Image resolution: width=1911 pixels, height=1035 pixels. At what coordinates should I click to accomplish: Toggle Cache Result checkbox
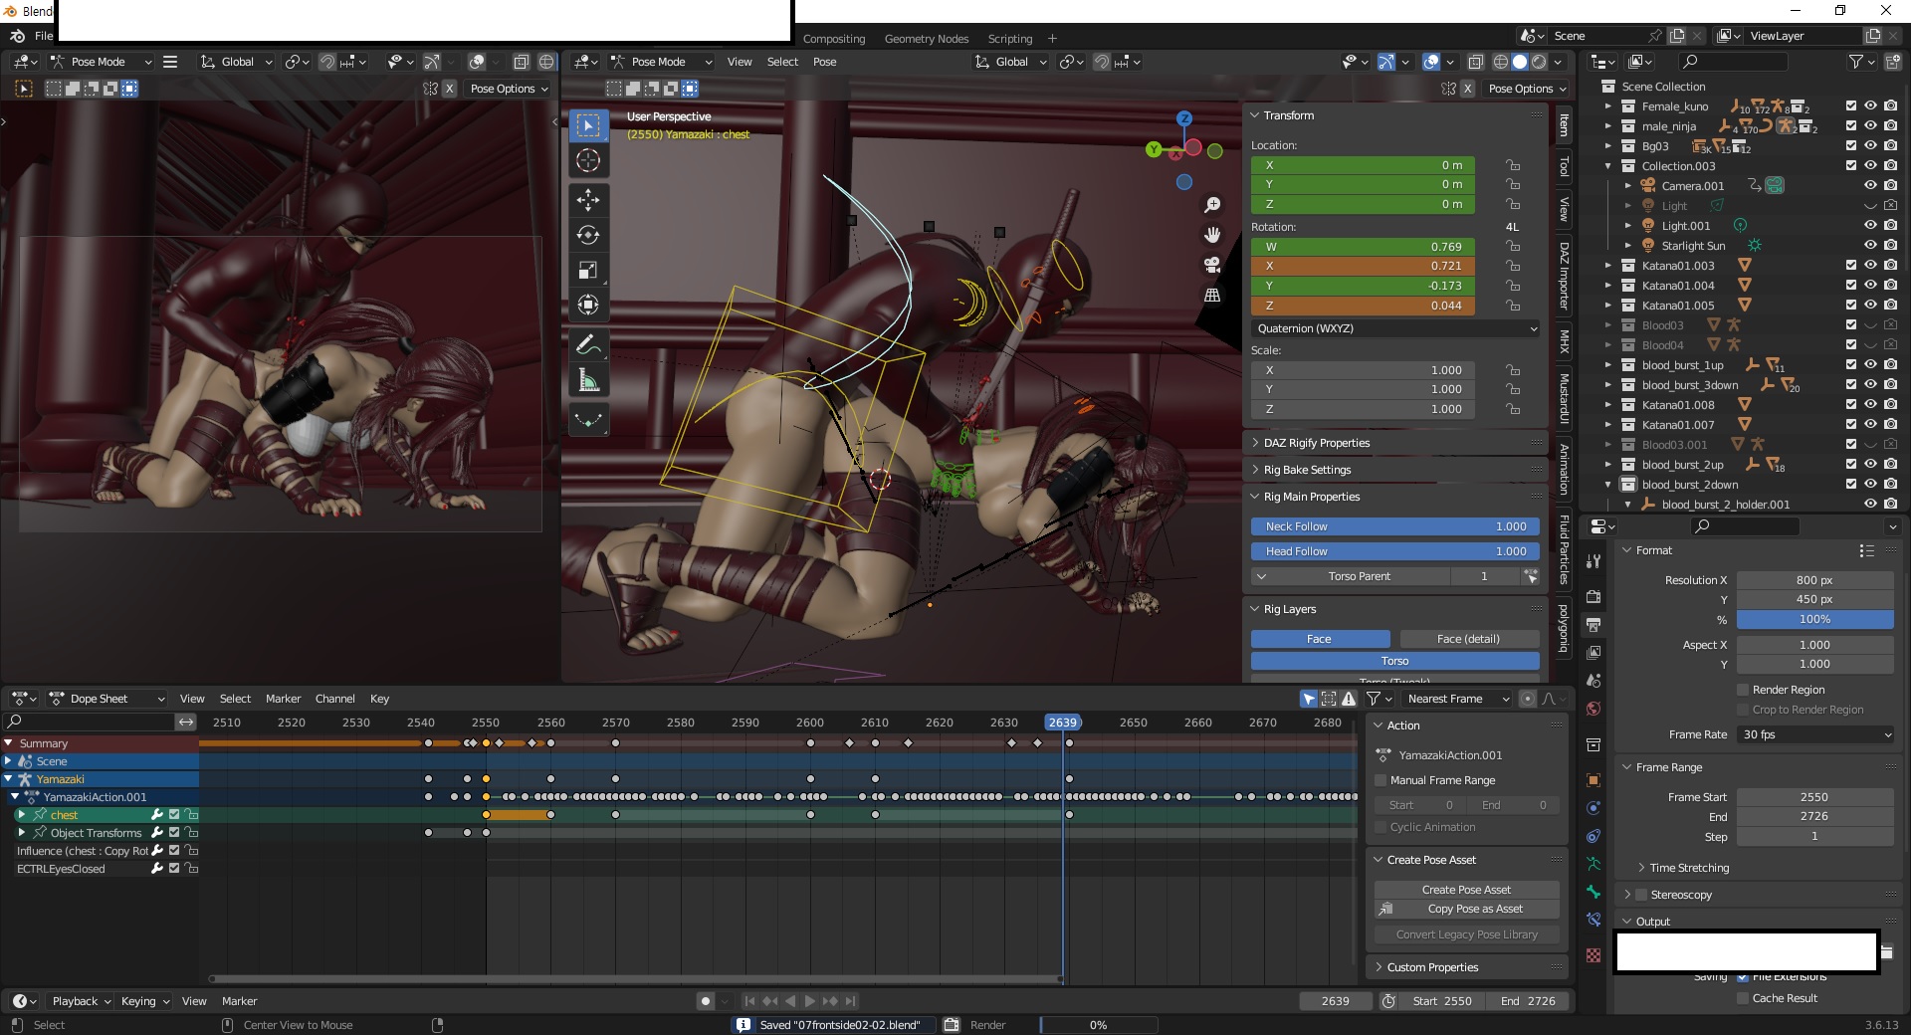[1743, 998]
